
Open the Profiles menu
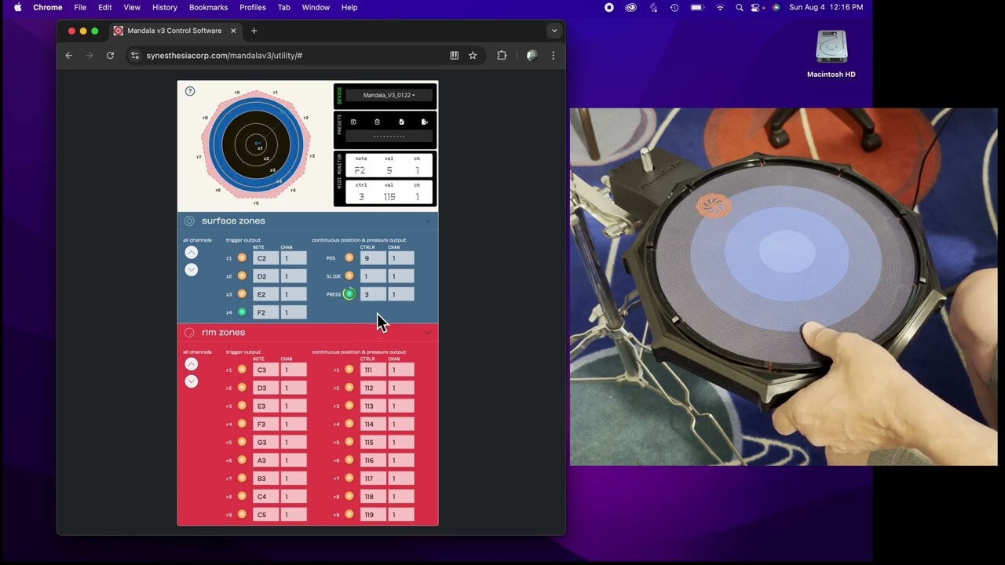[253, 7]
